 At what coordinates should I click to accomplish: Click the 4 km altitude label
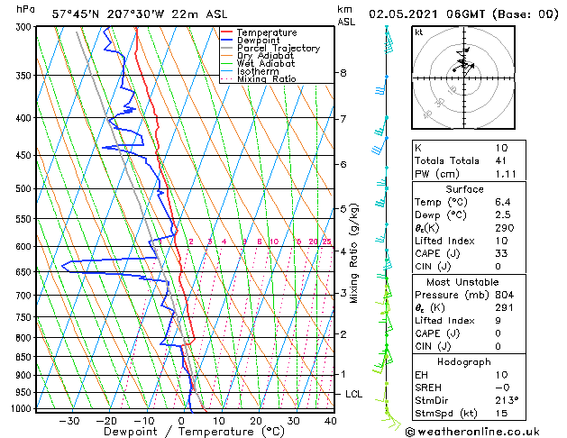(x=343, y=251)
